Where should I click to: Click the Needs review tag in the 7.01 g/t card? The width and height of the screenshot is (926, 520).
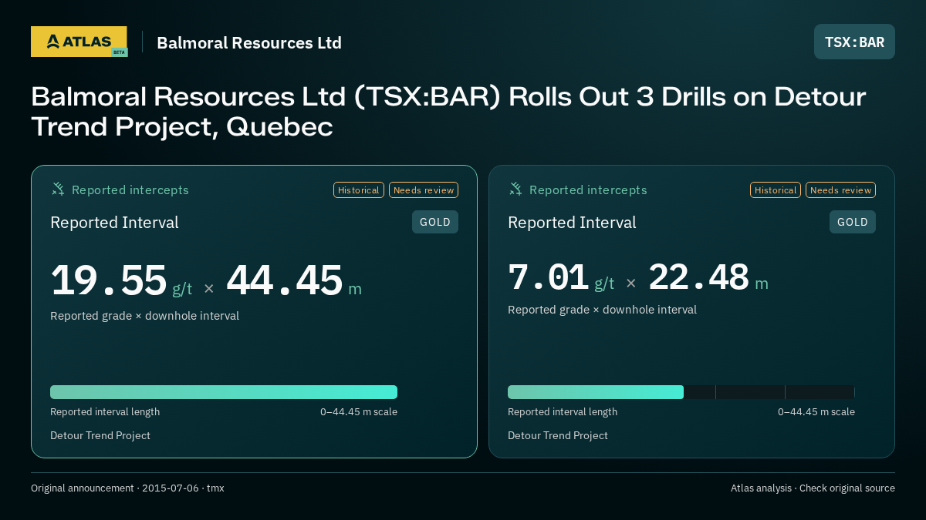click(x=840, y=190)
